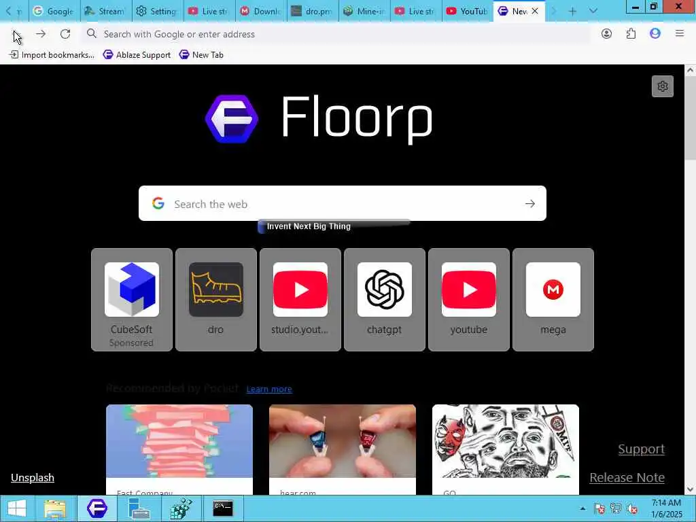Viewport: 696px width, 522px height.
Task: Click Import bookmarks... in bookmarks bar
Action: coord(52,54)
